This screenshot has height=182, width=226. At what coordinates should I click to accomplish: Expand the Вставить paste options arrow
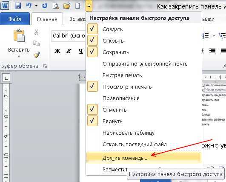click(19, 56)
